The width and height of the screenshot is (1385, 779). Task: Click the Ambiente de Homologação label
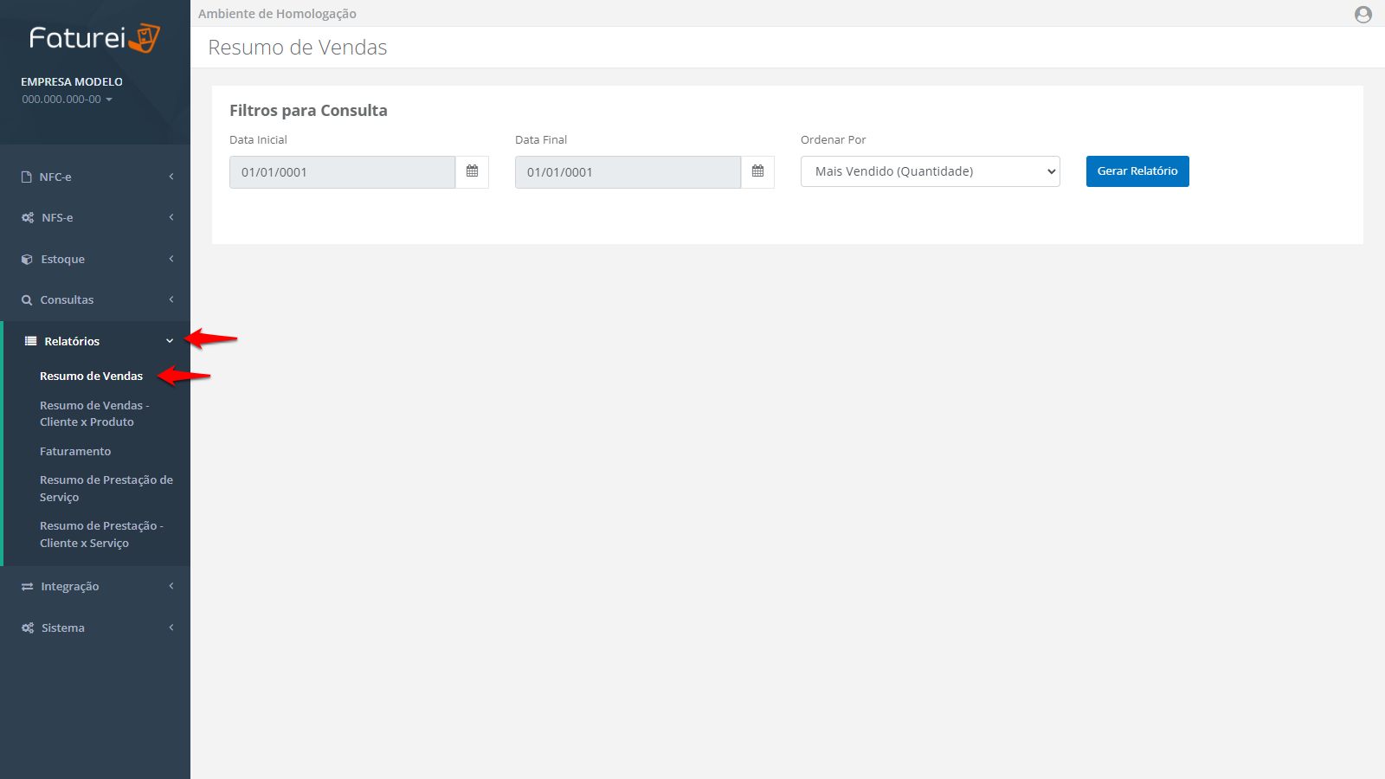pos(277,14)
